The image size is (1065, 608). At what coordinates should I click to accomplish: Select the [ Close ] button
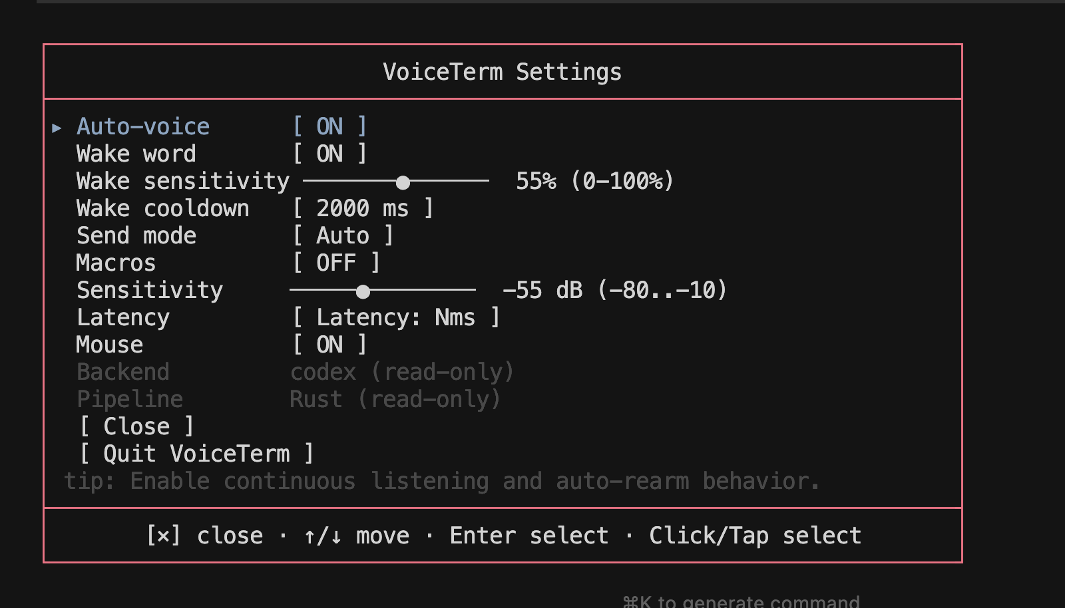136,426
